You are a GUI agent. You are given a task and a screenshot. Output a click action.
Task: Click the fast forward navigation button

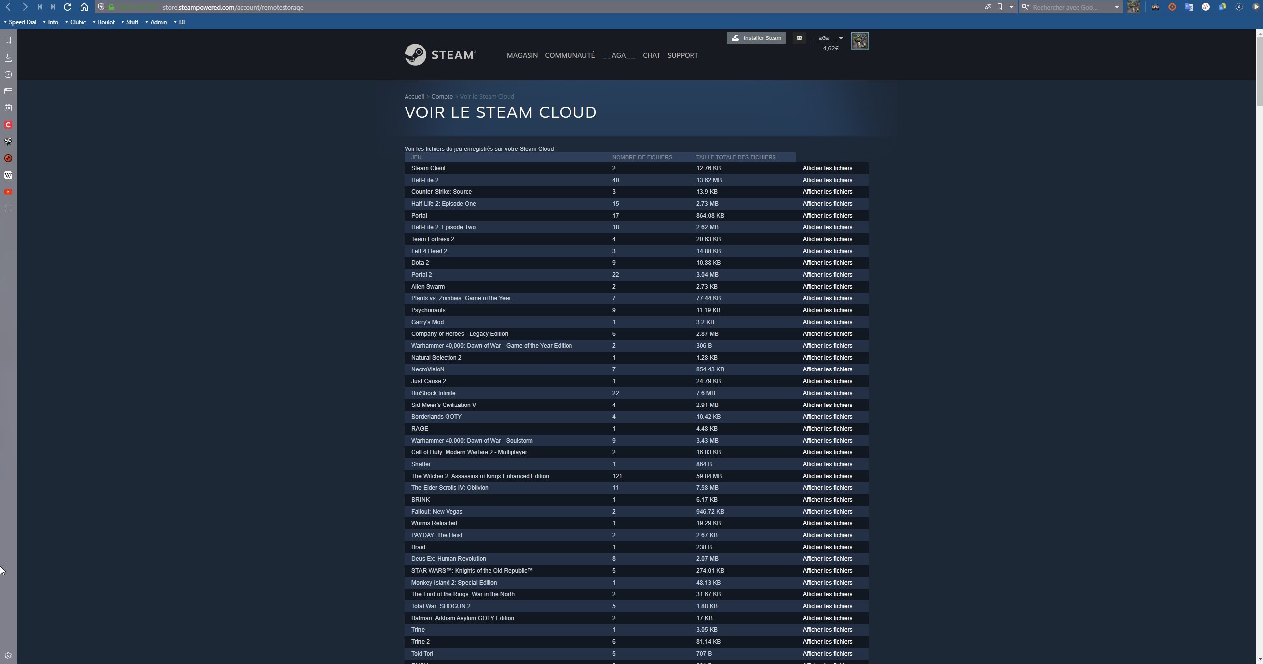click(53, 7)
